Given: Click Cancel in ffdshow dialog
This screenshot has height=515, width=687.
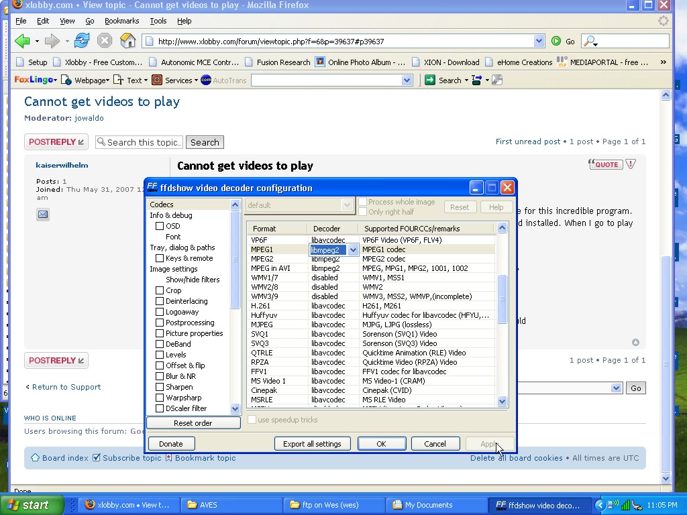Looking at the screenshot, I should tap(435, 444).
